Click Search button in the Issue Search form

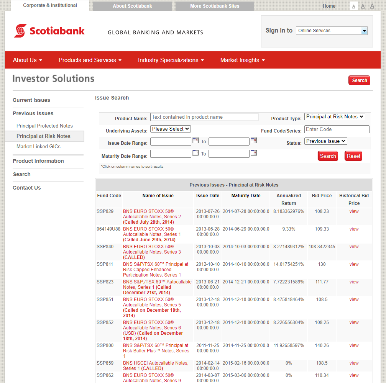(x=328, y=156)
